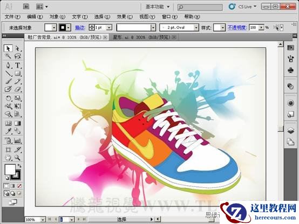Select the Eyedropper tool
The width and height of the screenshot is (299, 224).
[8, 131]
